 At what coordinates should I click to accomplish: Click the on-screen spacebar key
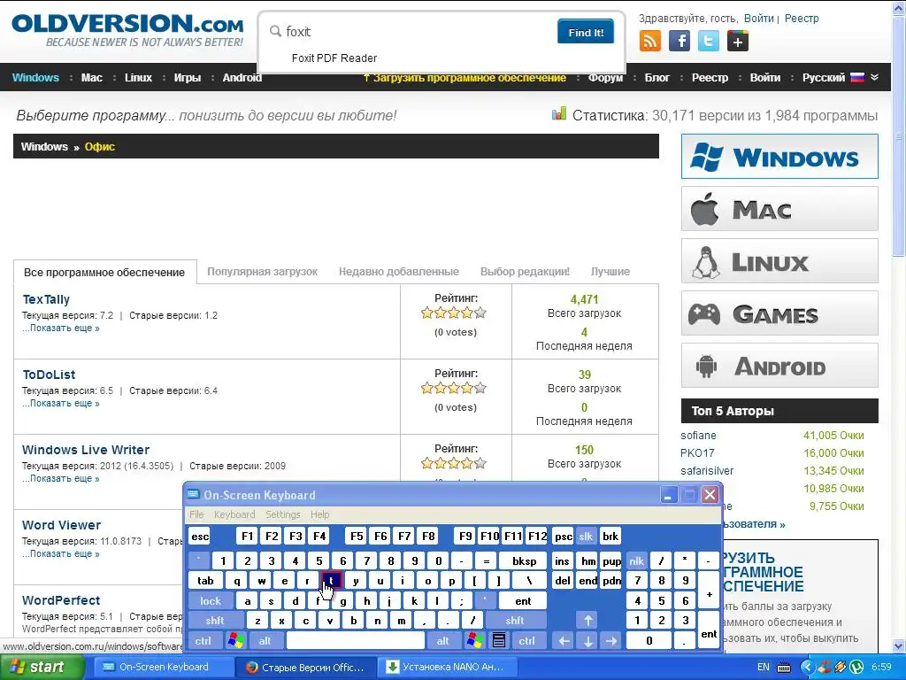click(x=356, y=641)
